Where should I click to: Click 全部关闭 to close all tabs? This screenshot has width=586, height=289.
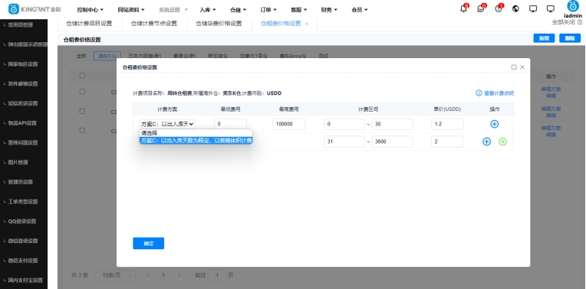[567, 22]
